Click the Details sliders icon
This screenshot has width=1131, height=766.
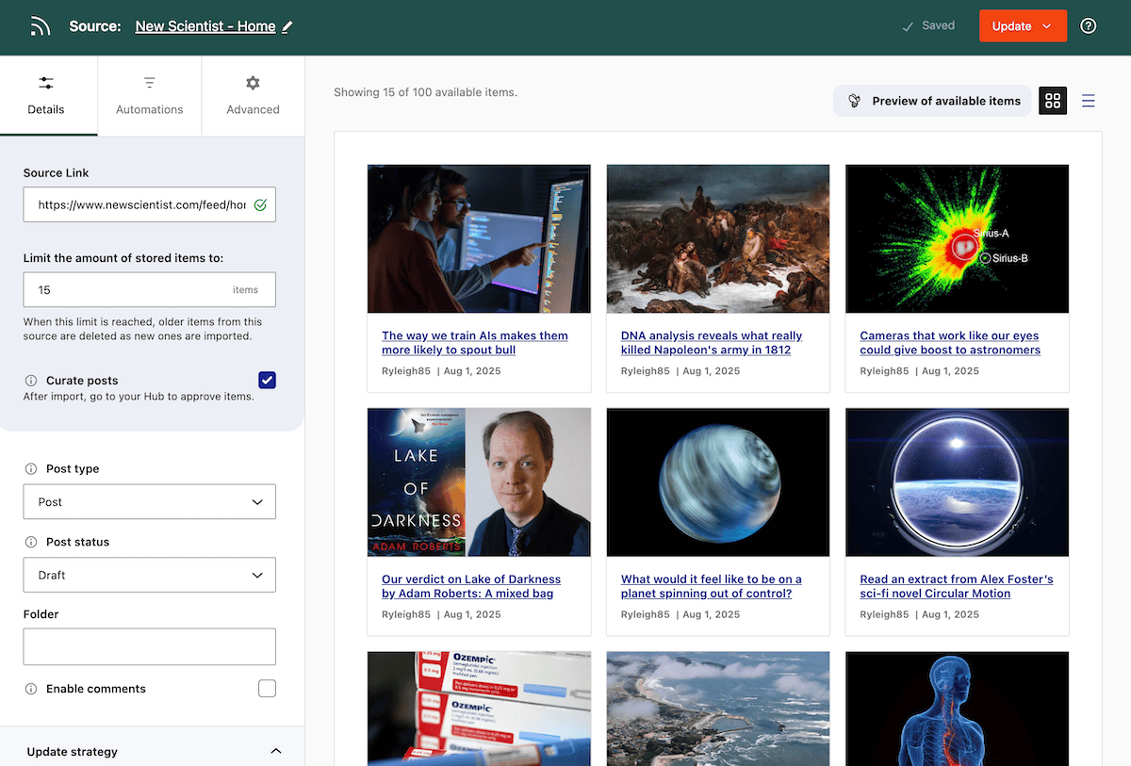tap(46, 83)
